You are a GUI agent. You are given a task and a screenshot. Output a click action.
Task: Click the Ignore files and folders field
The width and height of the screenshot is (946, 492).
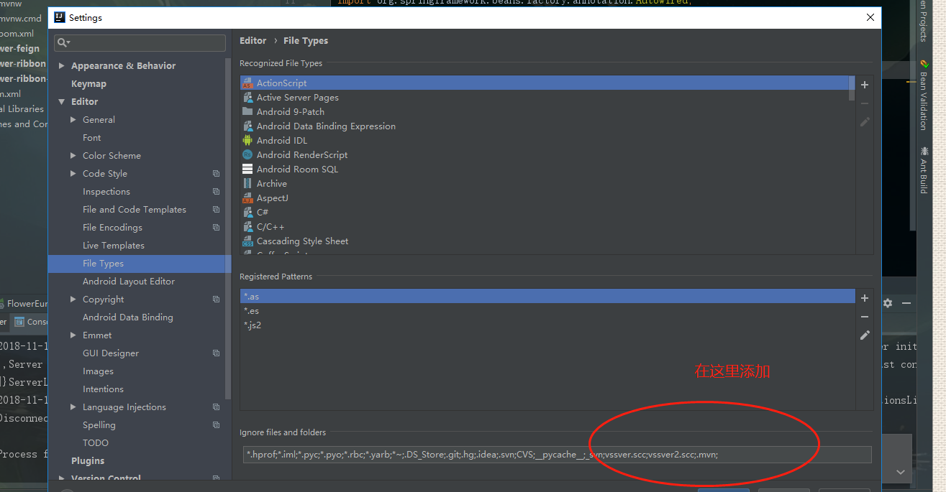(x=557, y=454)
